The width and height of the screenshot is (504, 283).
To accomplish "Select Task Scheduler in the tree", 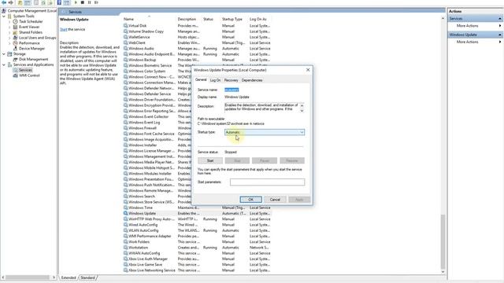I will 31,21.
